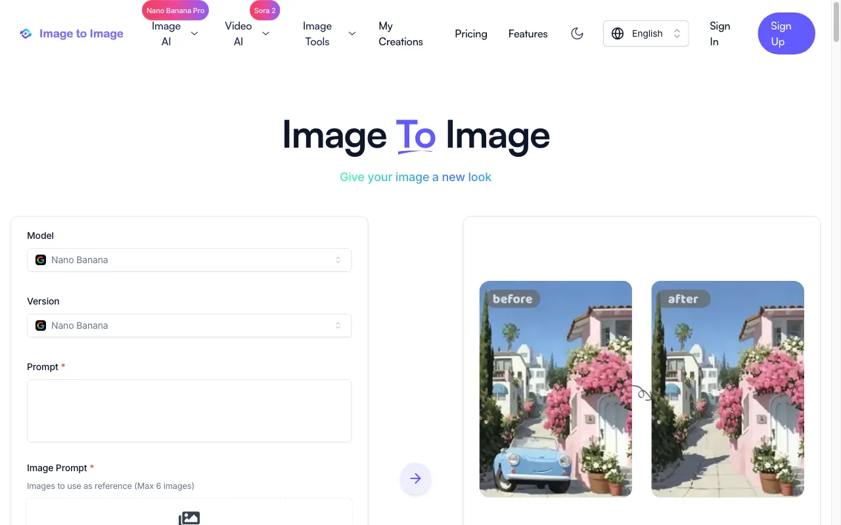Open the Model dropdown
841x525 pixels.
[189, 260]
